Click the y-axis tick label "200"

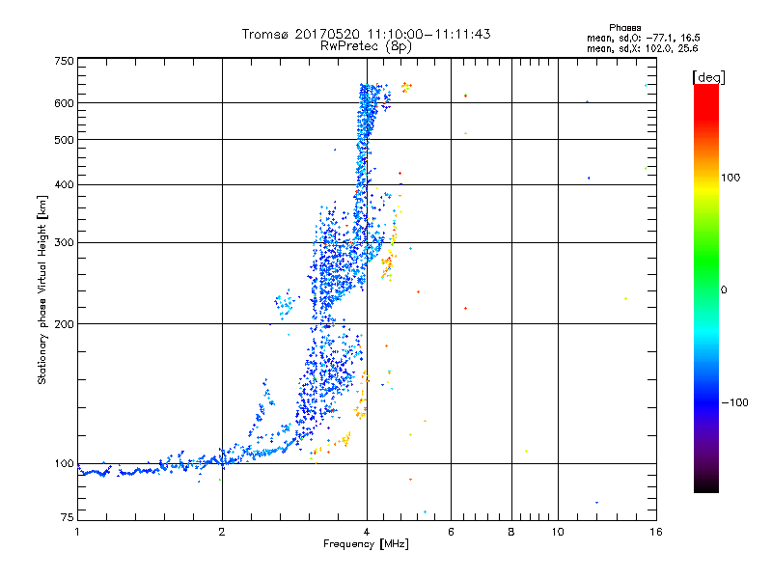tap(64, 324)
